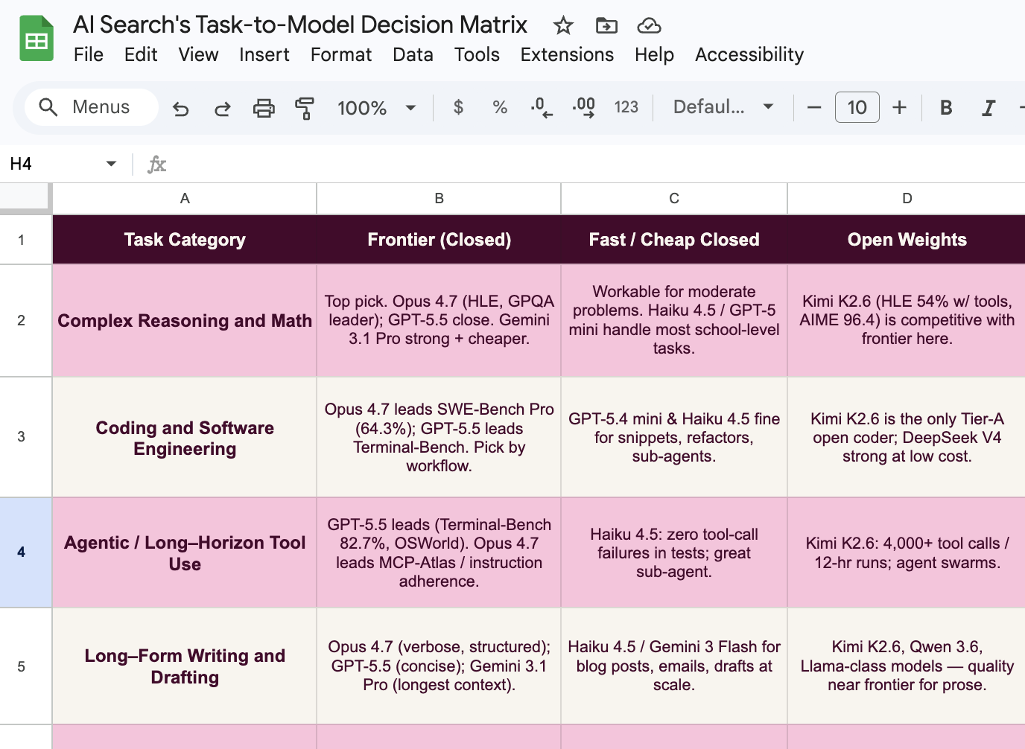
Task: Open the Format menu
Action: [x=341, y=54]
